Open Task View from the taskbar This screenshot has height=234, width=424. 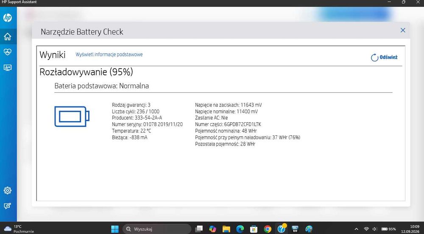pyautogui.click(x=199, y=229)
